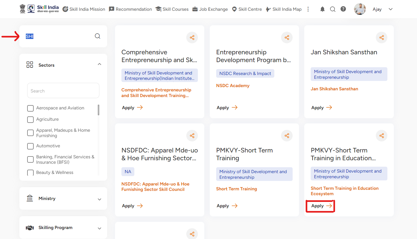Click the orange Short Term Training link
The height and width of the screenshot is (239, 417).
(237, 189)
